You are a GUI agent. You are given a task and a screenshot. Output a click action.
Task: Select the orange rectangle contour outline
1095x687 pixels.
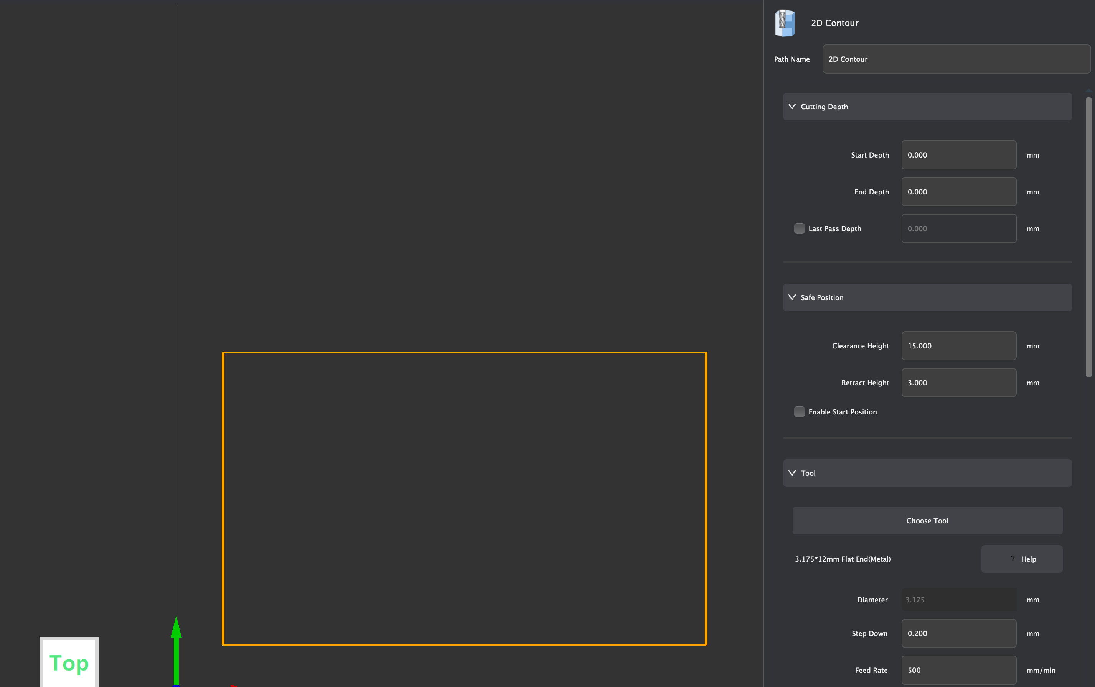(464, 352)
